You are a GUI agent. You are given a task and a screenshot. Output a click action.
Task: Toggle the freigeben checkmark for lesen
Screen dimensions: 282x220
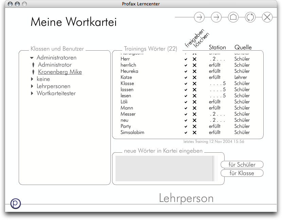186,96
